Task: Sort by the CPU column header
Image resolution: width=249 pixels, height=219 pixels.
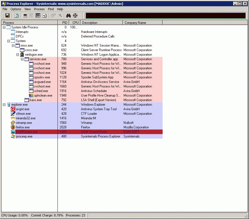Action: pos(75,23)
